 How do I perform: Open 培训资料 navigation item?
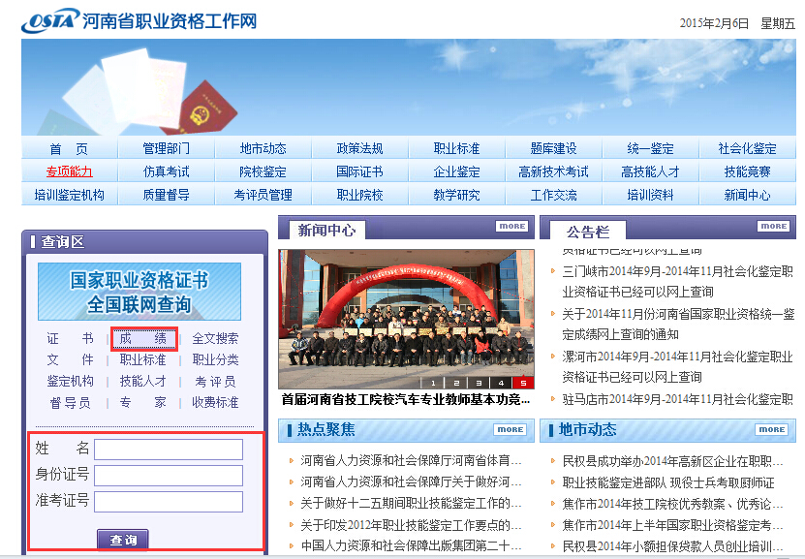tap(650, 195)
